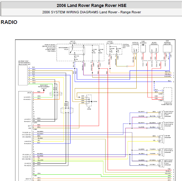Click the "RED/GRN" wire label at right edge
This screenshot has height=181, width=182.
(167, 76)
